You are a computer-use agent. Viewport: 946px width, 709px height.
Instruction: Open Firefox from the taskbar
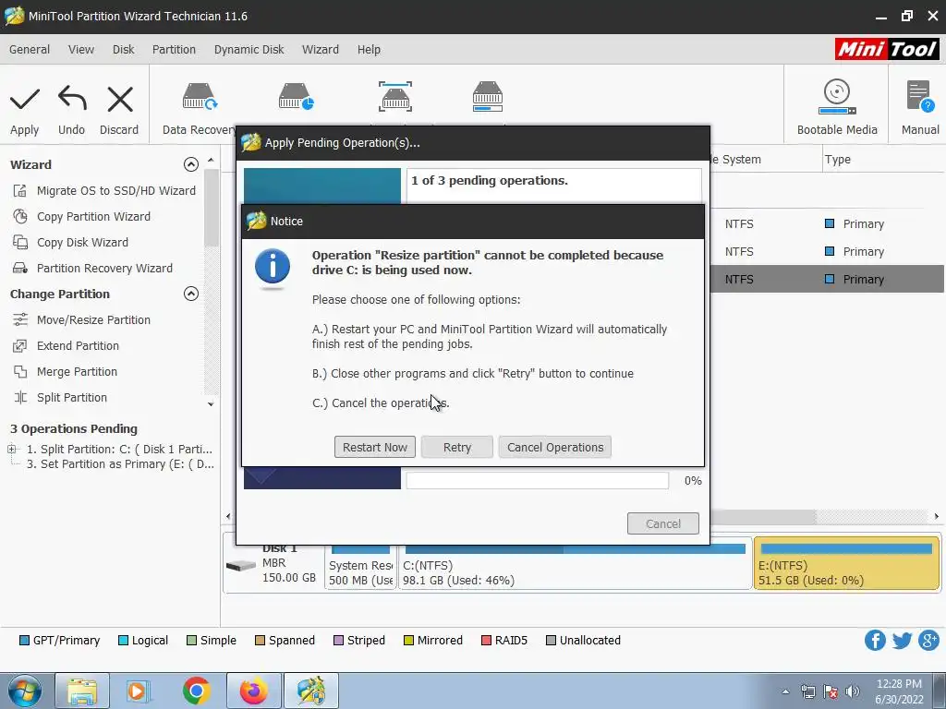coord(253,691)
